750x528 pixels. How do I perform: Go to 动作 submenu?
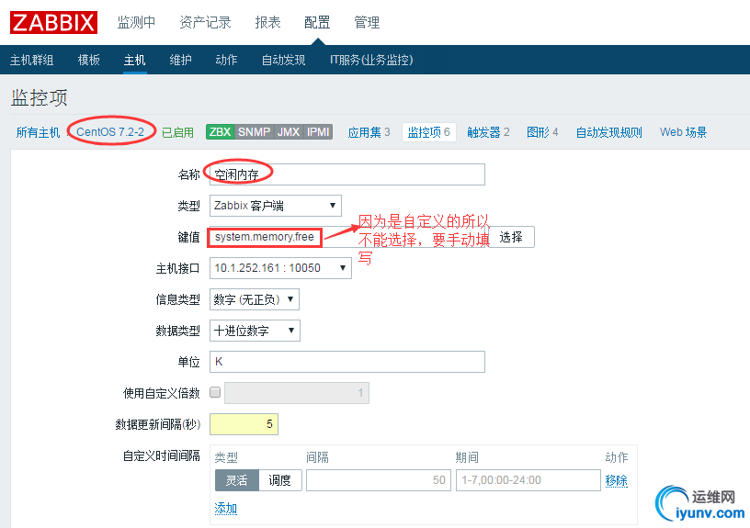(227, 60)
